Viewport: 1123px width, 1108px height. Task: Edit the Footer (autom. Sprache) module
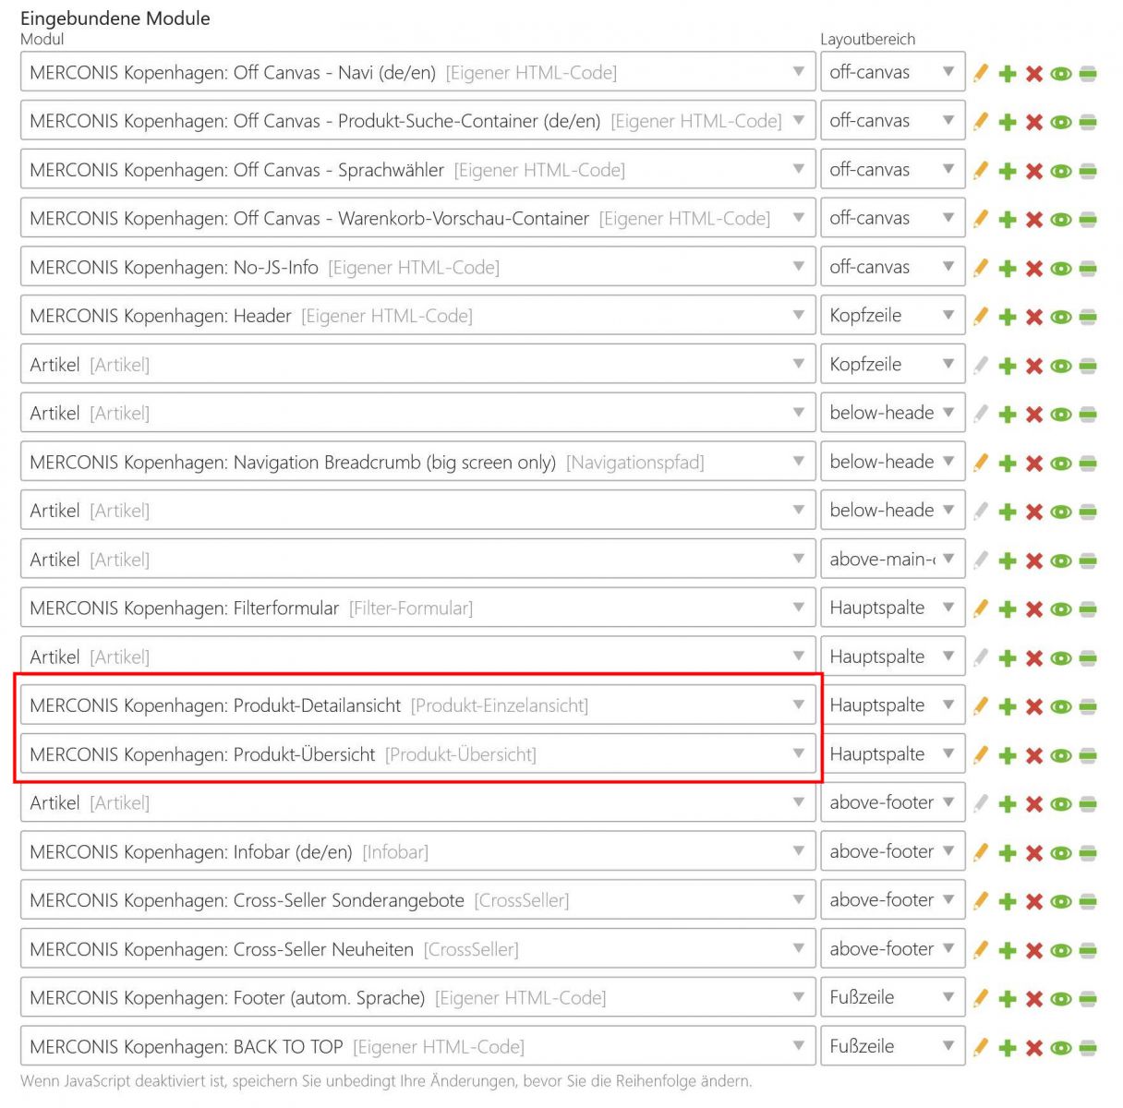(x=981, y=998)
